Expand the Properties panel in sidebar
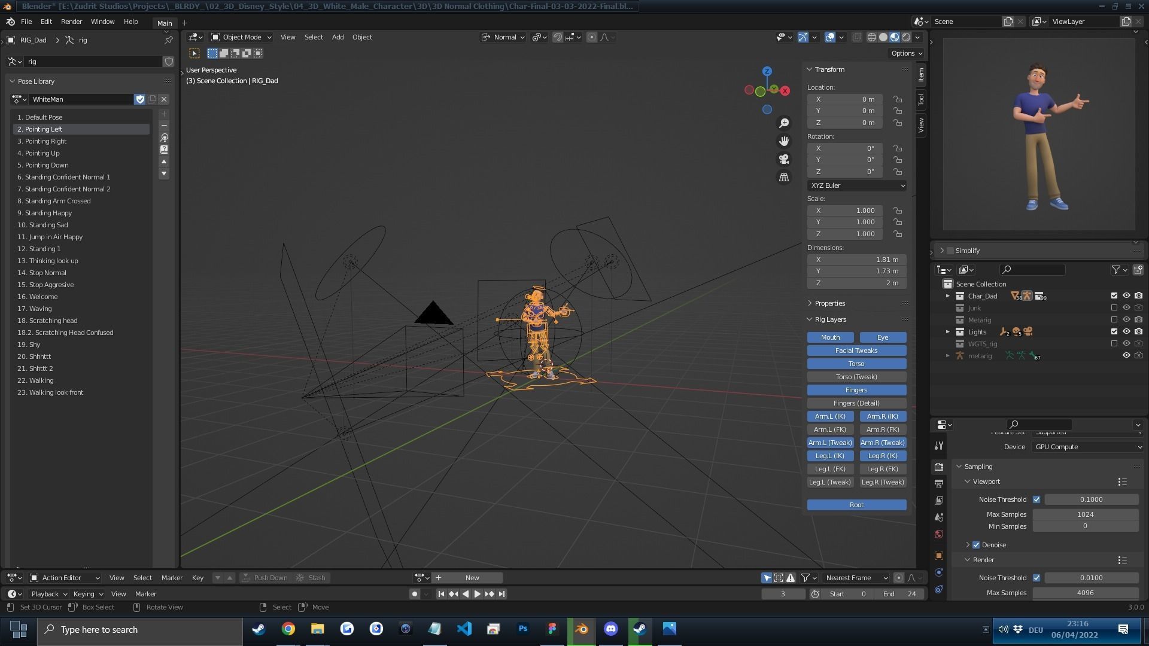Screen dimensions: 1149x646 (x=810, y=303)
